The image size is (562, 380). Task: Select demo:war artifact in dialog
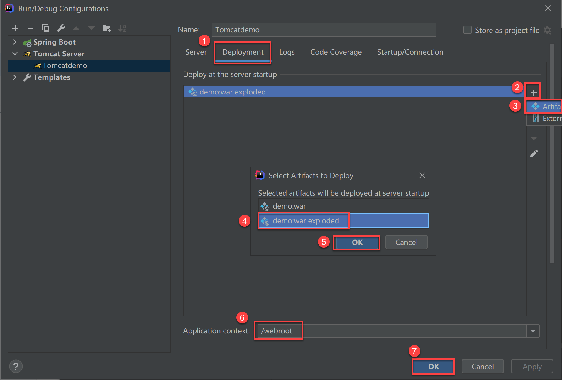click(x=343, y=206)
